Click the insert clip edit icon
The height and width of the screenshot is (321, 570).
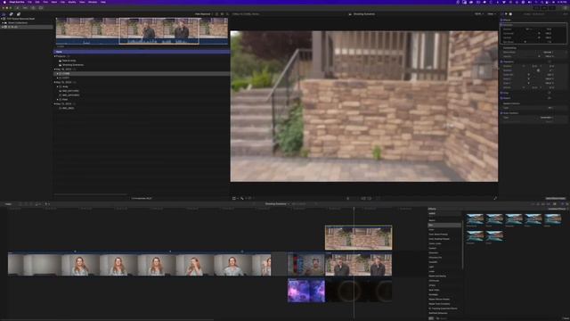pyautogui.click(x=26, y=204)
